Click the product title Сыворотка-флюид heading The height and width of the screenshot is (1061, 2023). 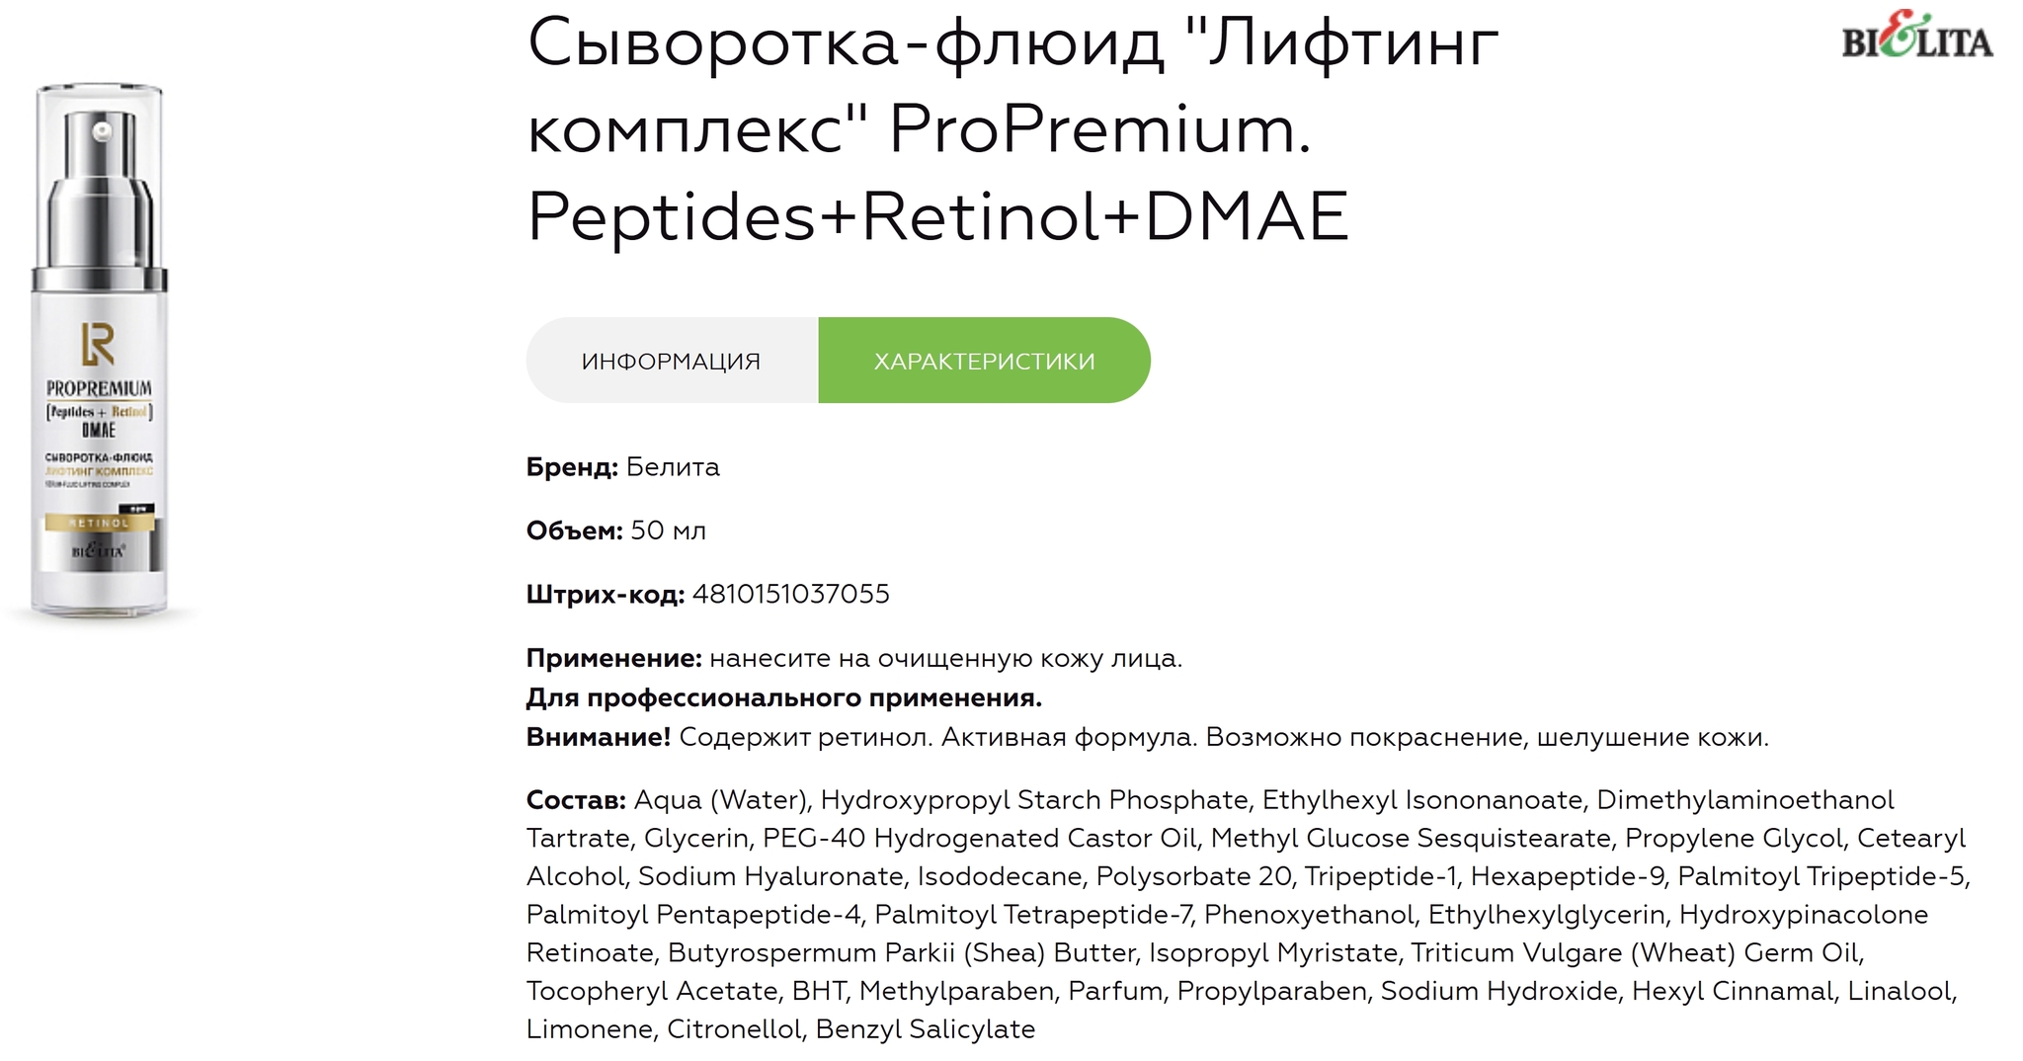pos(1012,129)
